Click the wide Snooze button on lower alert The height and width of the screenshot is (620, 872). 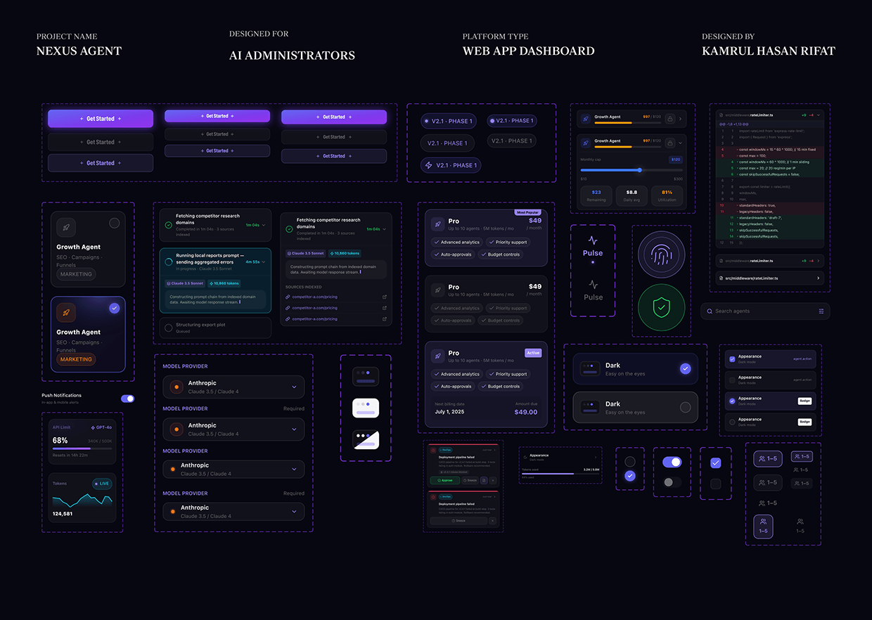(x=459, y=521)
